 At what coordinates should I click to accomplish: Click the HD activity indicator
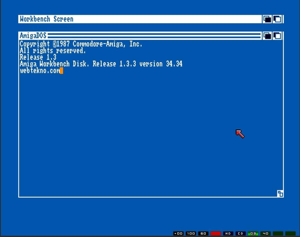click(228, 233)
